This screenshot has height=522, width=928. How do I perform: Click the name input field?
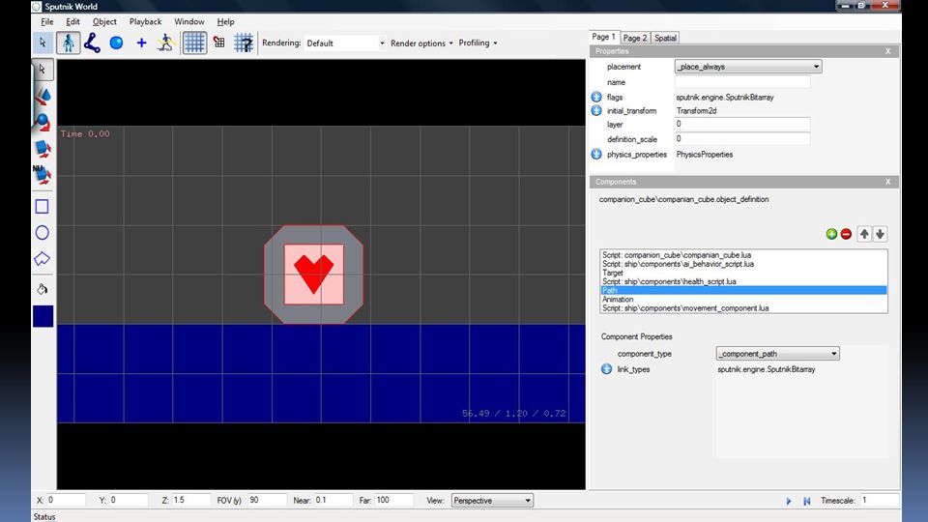(742, 82)
